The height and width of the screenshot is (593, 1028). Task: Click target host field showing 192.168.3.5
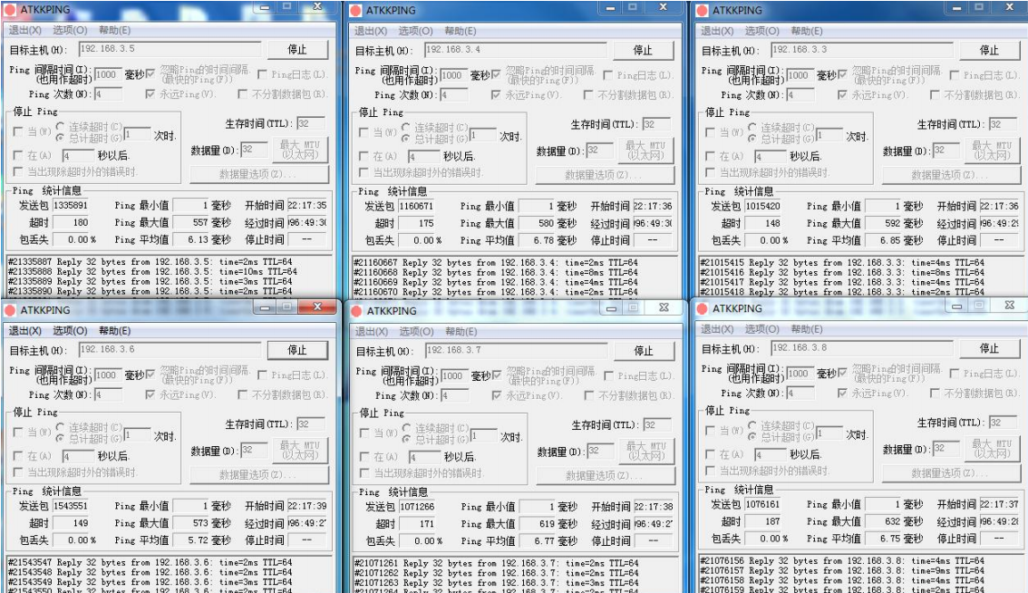[x=170, y=49]
